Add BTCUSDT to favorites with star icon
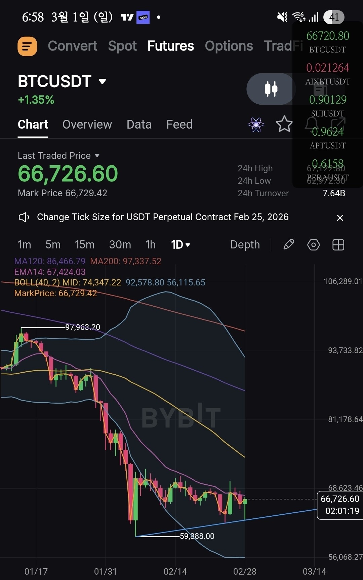The height and width of the screenshot is (580, 363). click(284, 124)
